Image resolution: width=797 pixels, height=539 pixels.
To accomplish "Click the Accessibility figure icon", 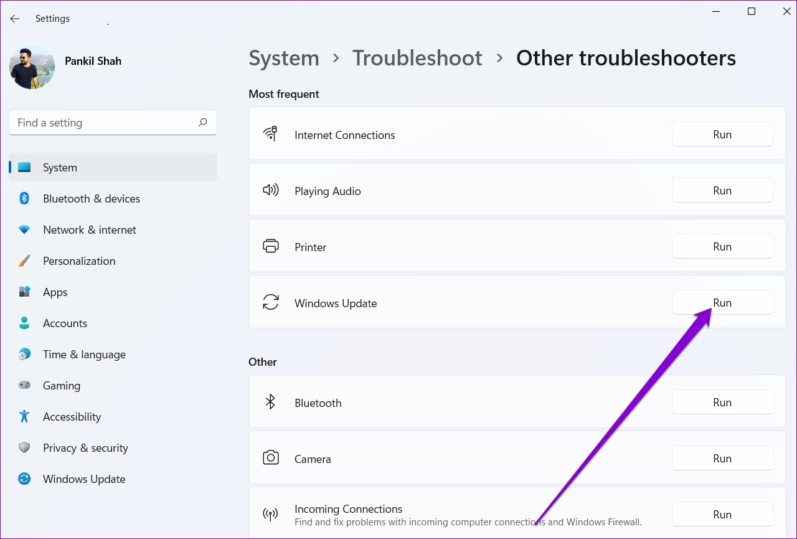I will pyautogui.click(x=24, y=417).
